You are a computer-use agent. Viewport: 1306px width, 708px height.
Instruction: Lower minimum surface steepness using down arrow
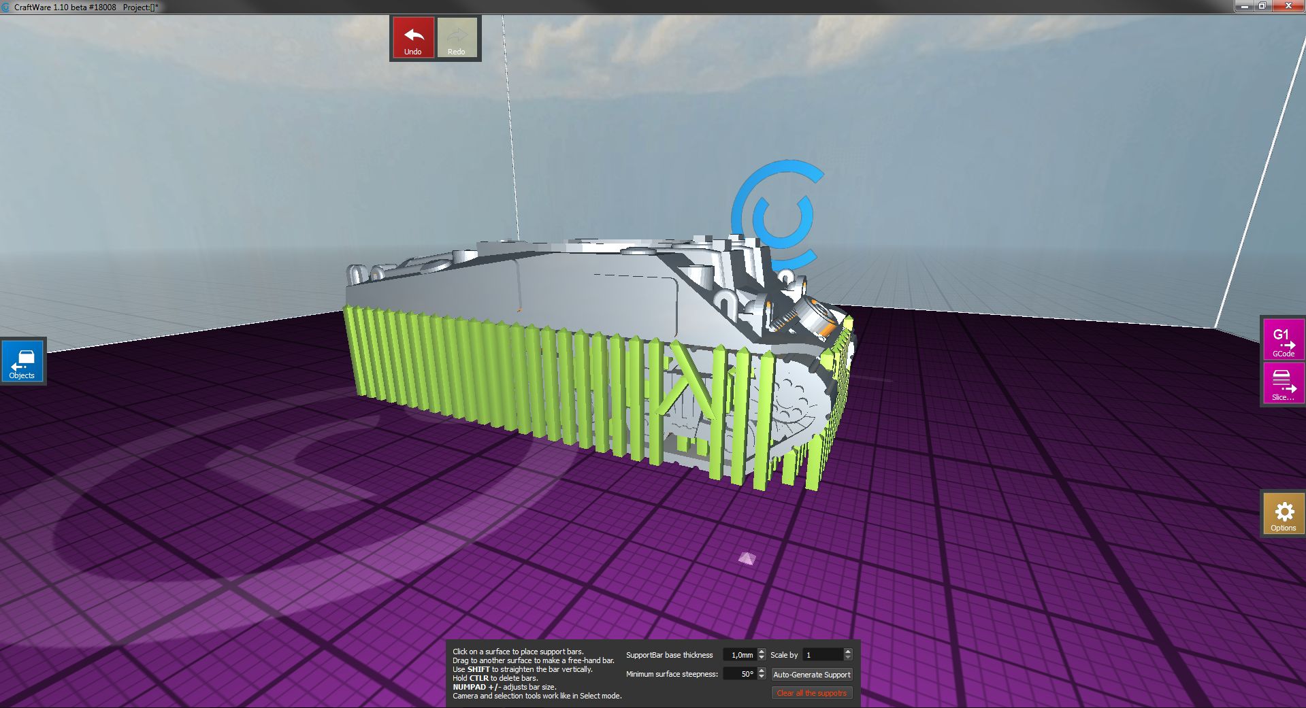point(762,677)
